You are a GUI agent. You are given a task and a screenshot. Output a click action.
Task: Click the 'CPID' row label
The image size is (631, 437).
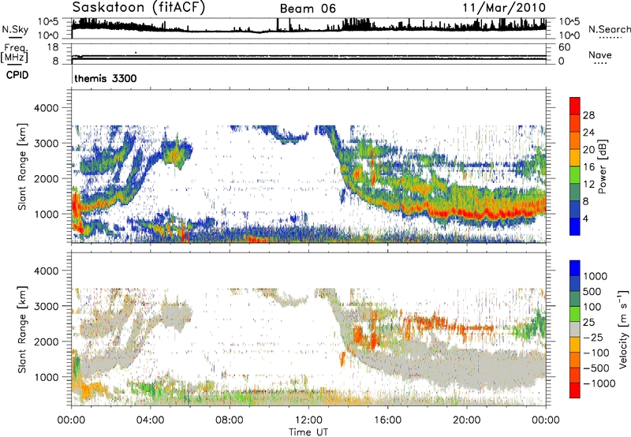(17, 75)
